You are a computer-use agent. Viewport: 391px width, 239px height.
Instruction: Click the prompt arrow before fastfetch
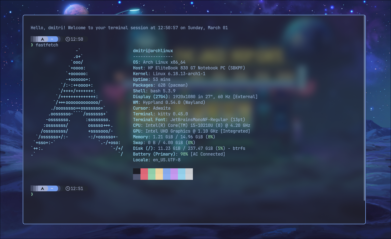(32, 45)
